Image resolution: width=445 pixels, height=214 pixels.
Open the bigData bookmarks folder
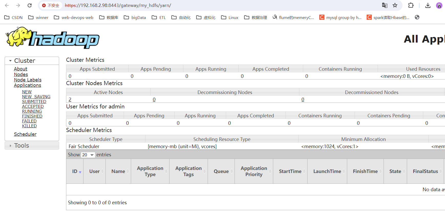pyautogui.click(x=135, y=17)
